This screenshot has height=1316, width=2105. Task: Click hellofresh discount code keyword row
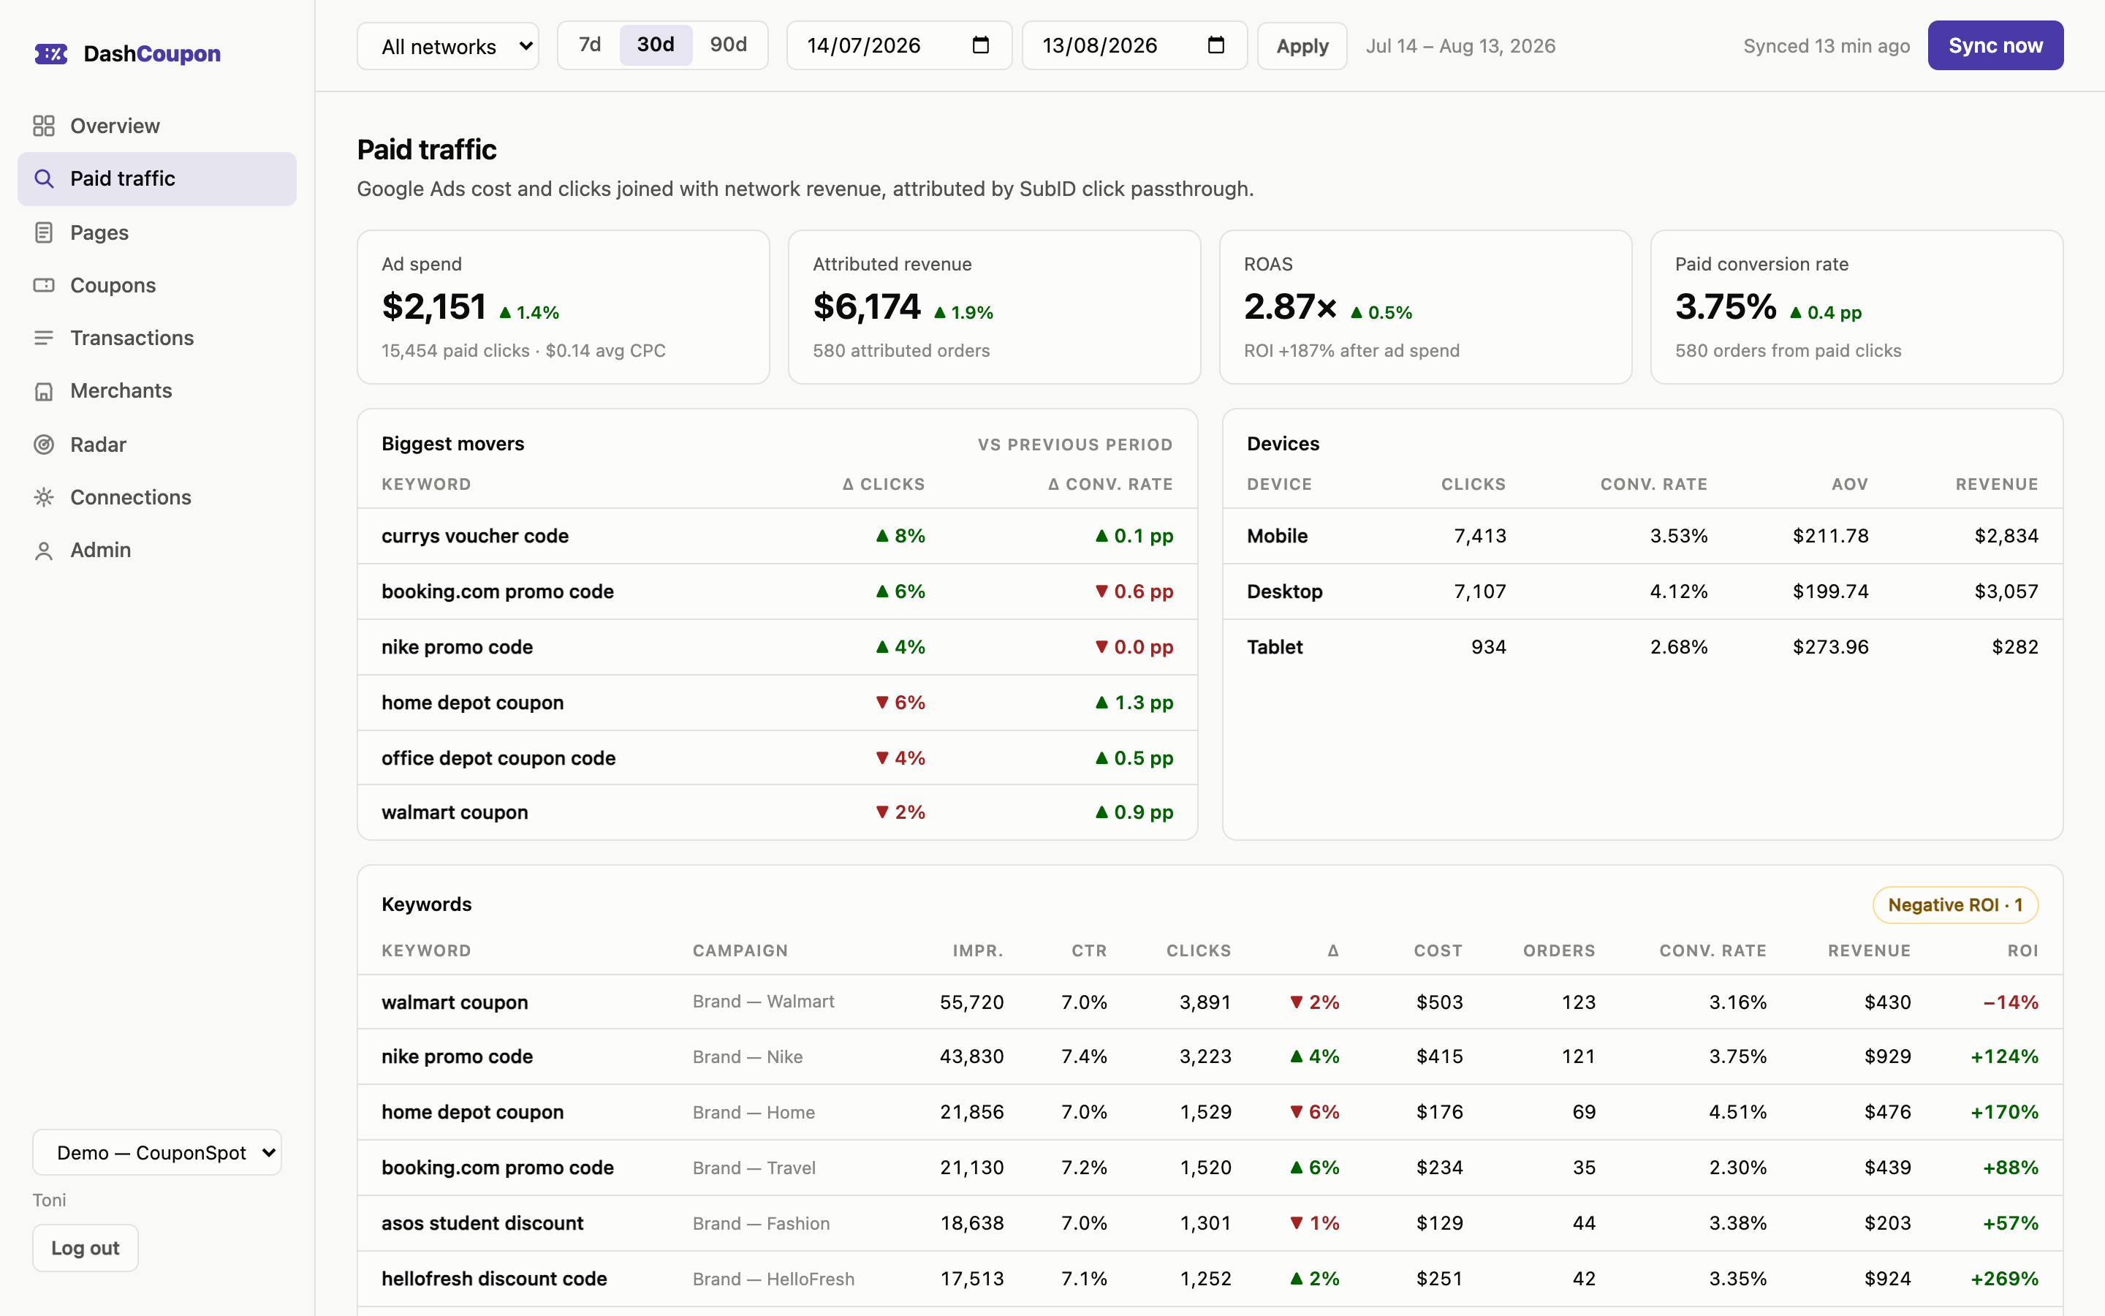[x=1210, y=1279]
